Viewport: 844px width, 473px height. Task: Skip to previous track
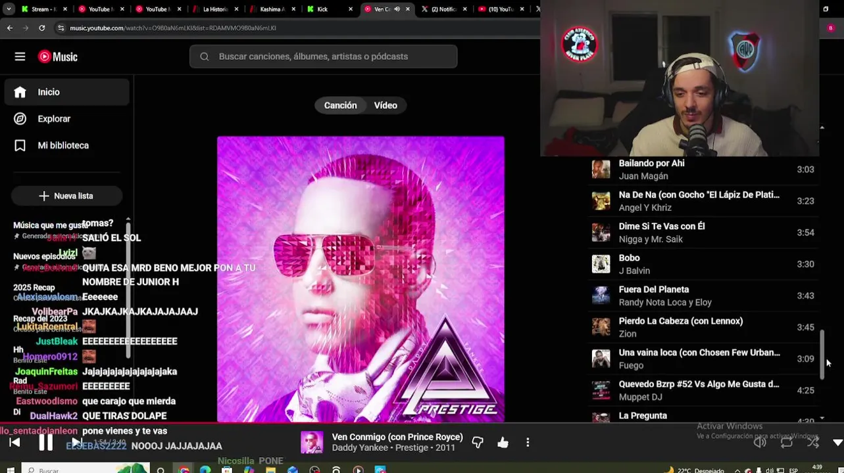[x=14, y=443]
